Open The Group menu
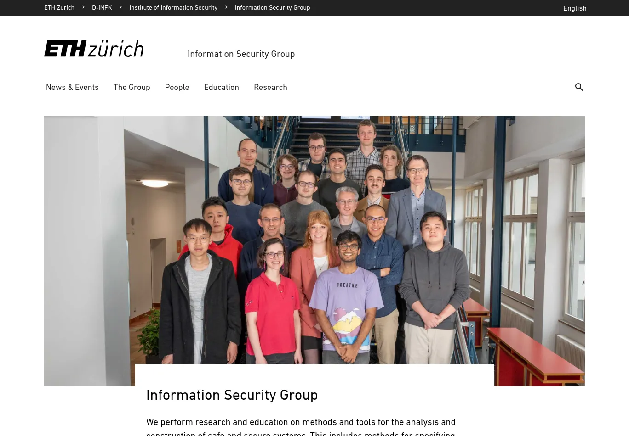 pos(132,87)
